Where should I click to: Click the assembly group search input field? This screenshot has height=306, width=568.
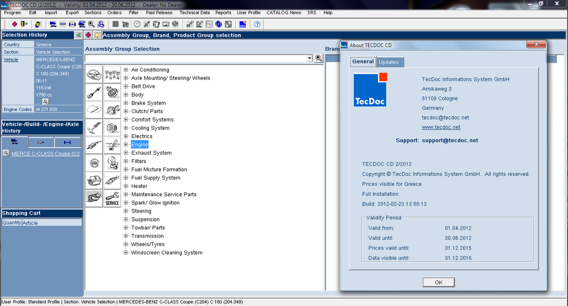(x=195, y=58)
